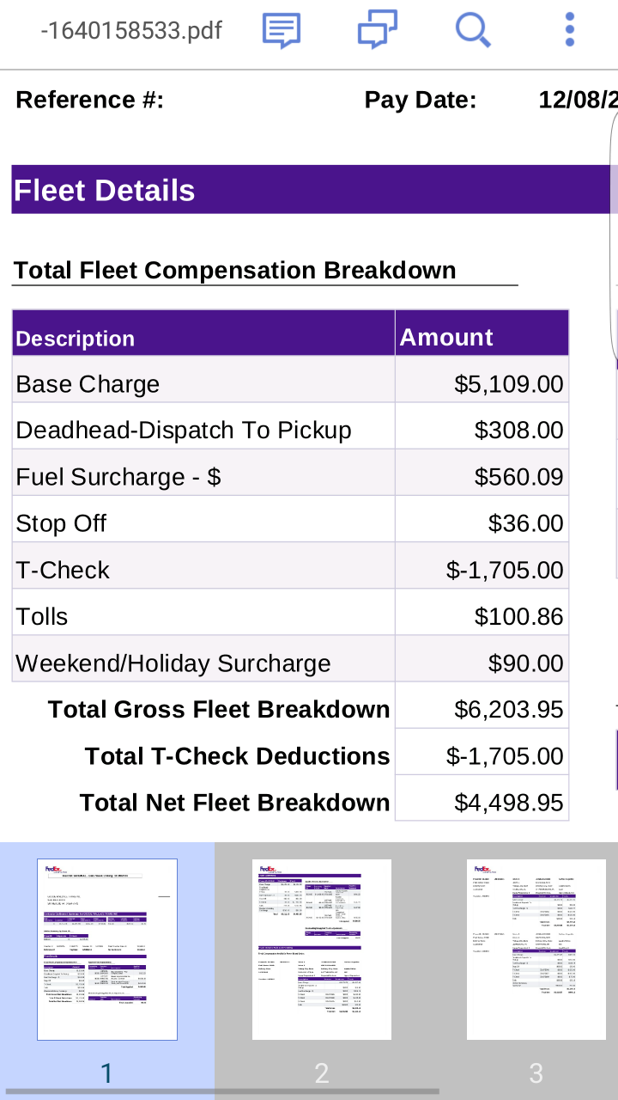Tap the T-Check amount $-1,705.00
The height and width of the screenshot is (1100, 618).
[x=505, y=571]
